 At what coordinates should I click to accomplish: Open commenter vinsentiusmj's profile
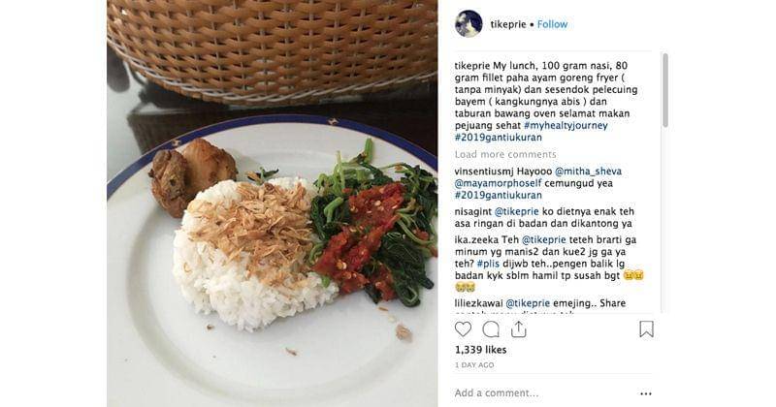484,172
